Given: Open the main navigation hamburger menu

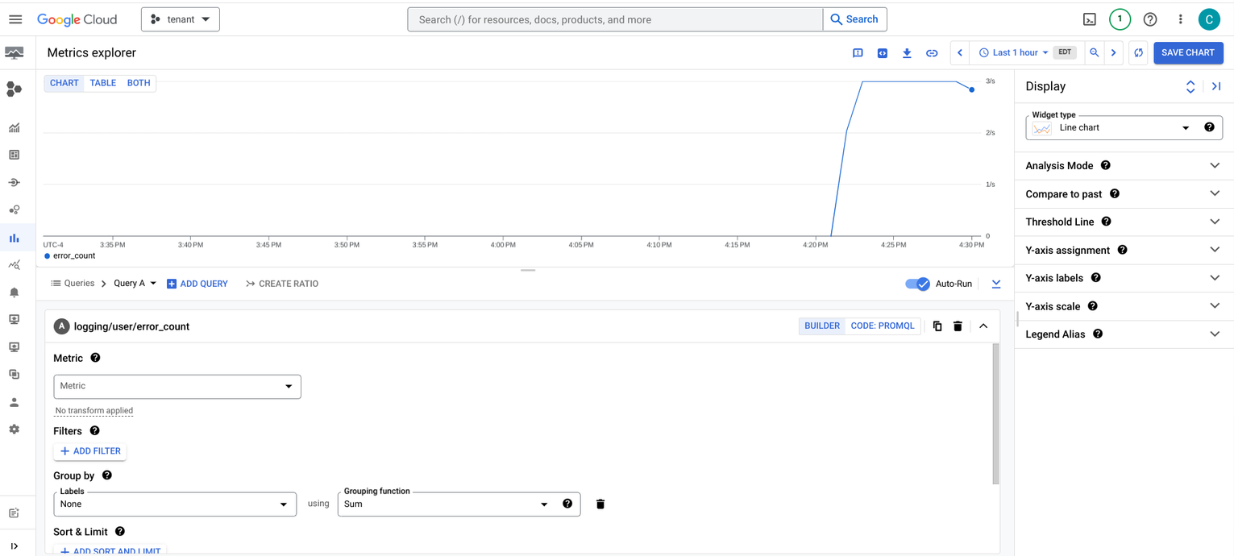Looking at the screenshot, I should [x=15, y=19].
